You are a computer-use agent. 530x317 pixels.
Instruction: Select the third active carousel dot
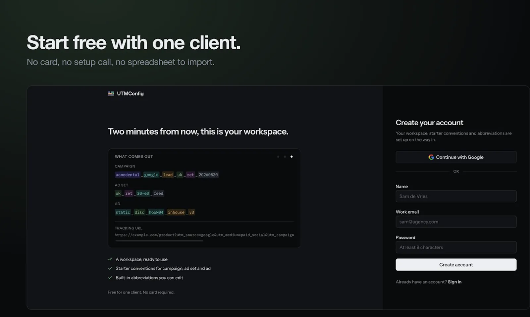coord(291,157)
